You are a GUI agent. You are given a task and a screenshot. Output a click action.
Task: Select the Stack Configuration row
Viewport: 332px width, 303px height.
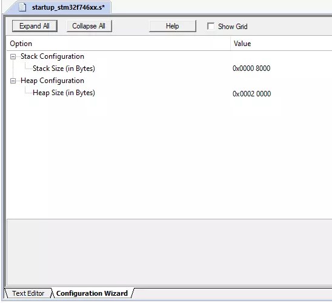click(x=52, y=56)
